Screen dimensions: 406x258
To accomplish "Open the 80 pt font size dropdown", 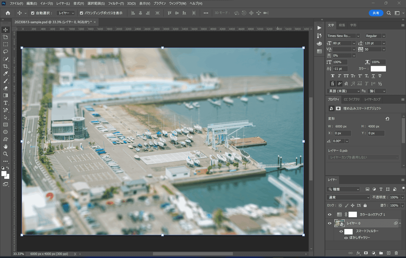I will tap(354, 44).
